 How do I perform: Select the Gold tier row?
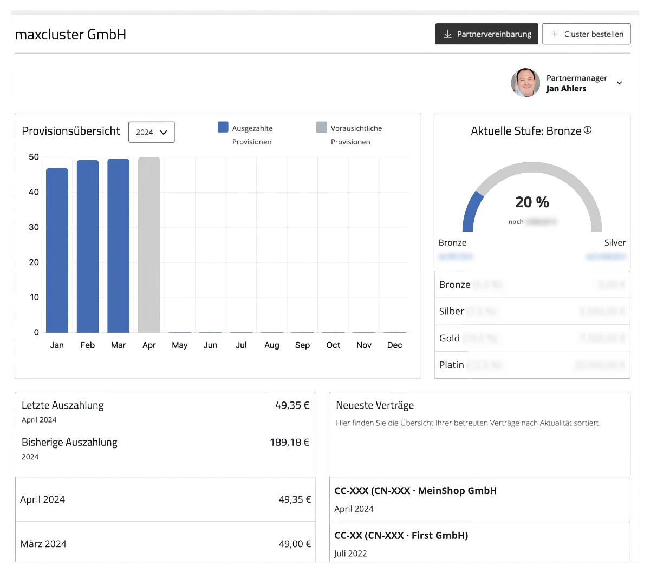[x=532, y=338]
